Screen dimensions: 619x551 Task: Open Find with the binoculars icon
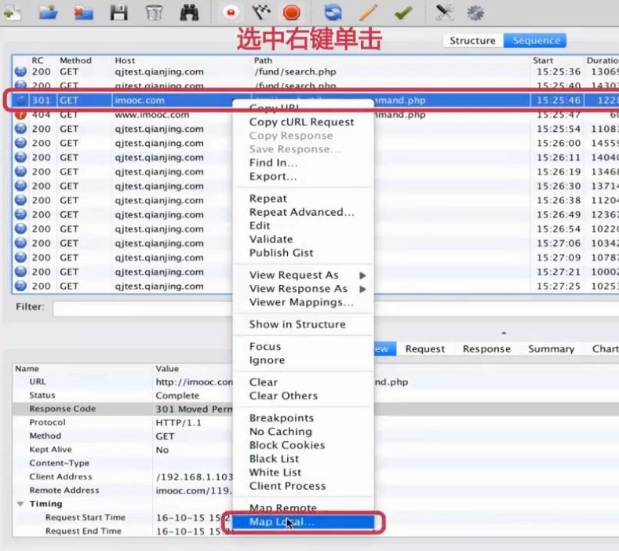[189, 13]
